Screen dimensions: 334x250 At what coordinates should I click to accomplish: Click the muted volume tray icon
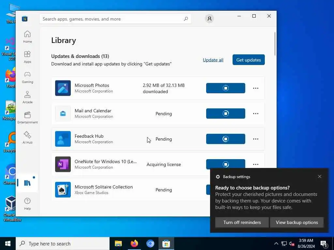pyautogui.click(x=292, y=243)
